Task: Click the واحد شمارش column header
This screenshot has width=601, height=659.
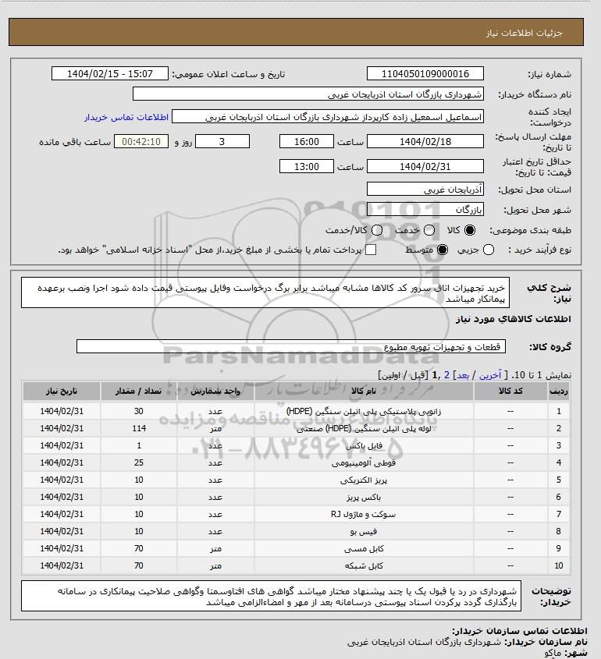Action: coord(215,391)
